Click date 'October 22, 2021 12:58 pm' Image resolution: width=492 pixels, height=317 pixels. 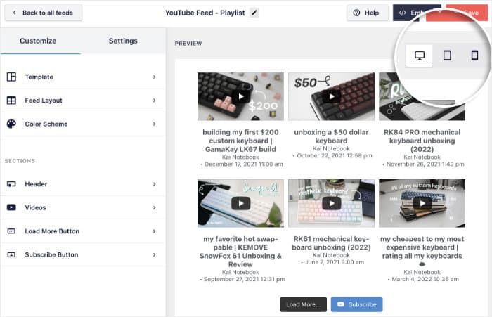coord(334,155)
